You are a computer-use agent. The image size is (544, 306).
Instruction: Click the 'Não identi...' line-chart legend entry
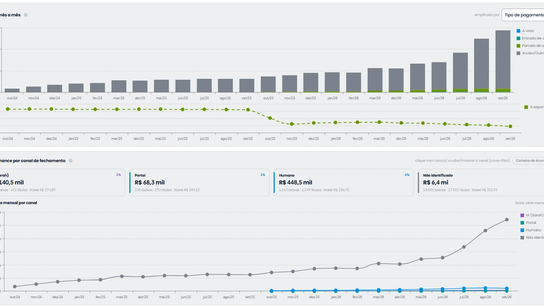click(x=532, y=238)
